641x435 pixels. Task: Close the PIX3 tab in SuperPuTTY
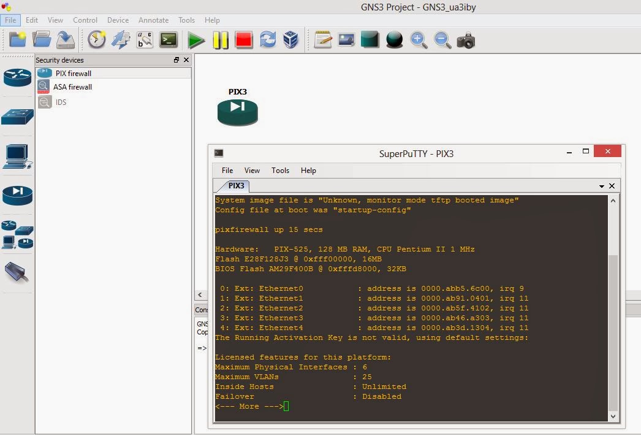point(612,186)
